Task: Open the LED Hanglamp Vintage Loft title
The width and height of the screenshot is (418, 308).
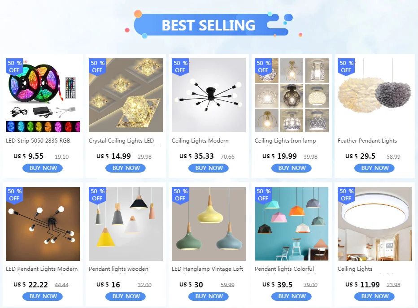Action: [207, 269]
